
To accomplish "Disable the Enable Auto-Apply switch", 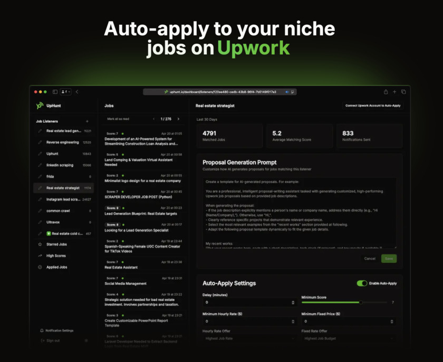I will coord(362,283).
